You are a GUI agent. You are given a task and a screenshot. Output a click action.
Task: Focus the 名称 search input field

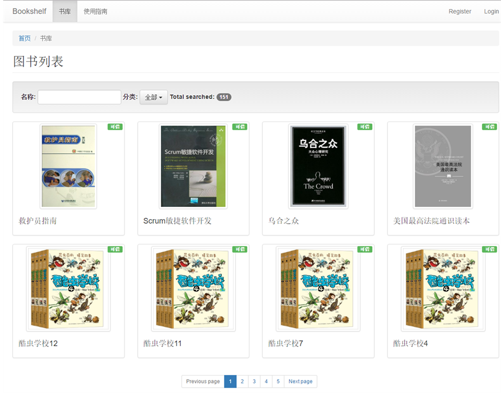[79, 97]
